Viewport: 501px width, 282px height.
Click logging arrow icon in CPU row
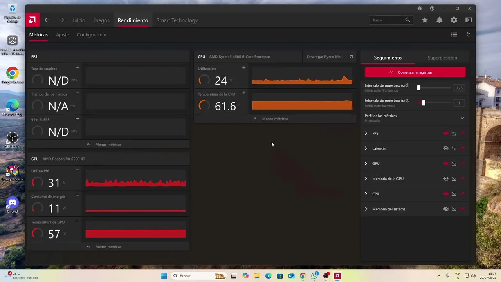tap(462, 194)
